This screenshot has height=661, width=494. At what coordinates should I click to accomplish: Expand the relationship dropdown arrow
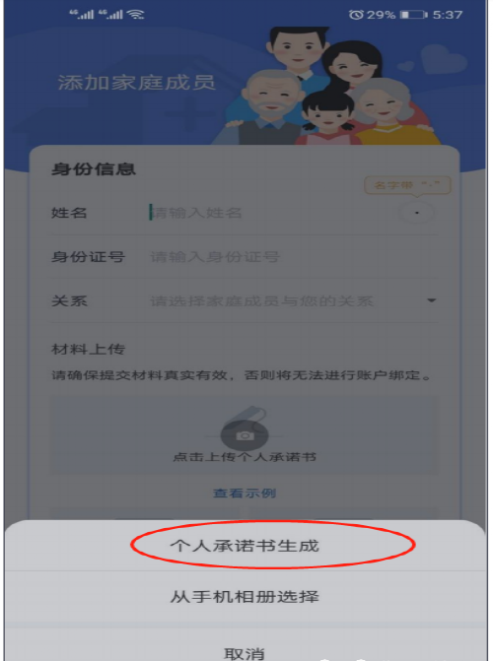[x=431, y=300]
